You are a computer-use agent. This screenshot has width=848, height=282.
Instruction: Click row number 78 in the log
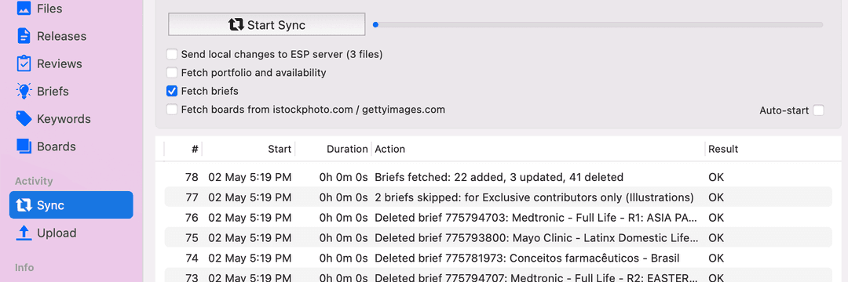192,177
